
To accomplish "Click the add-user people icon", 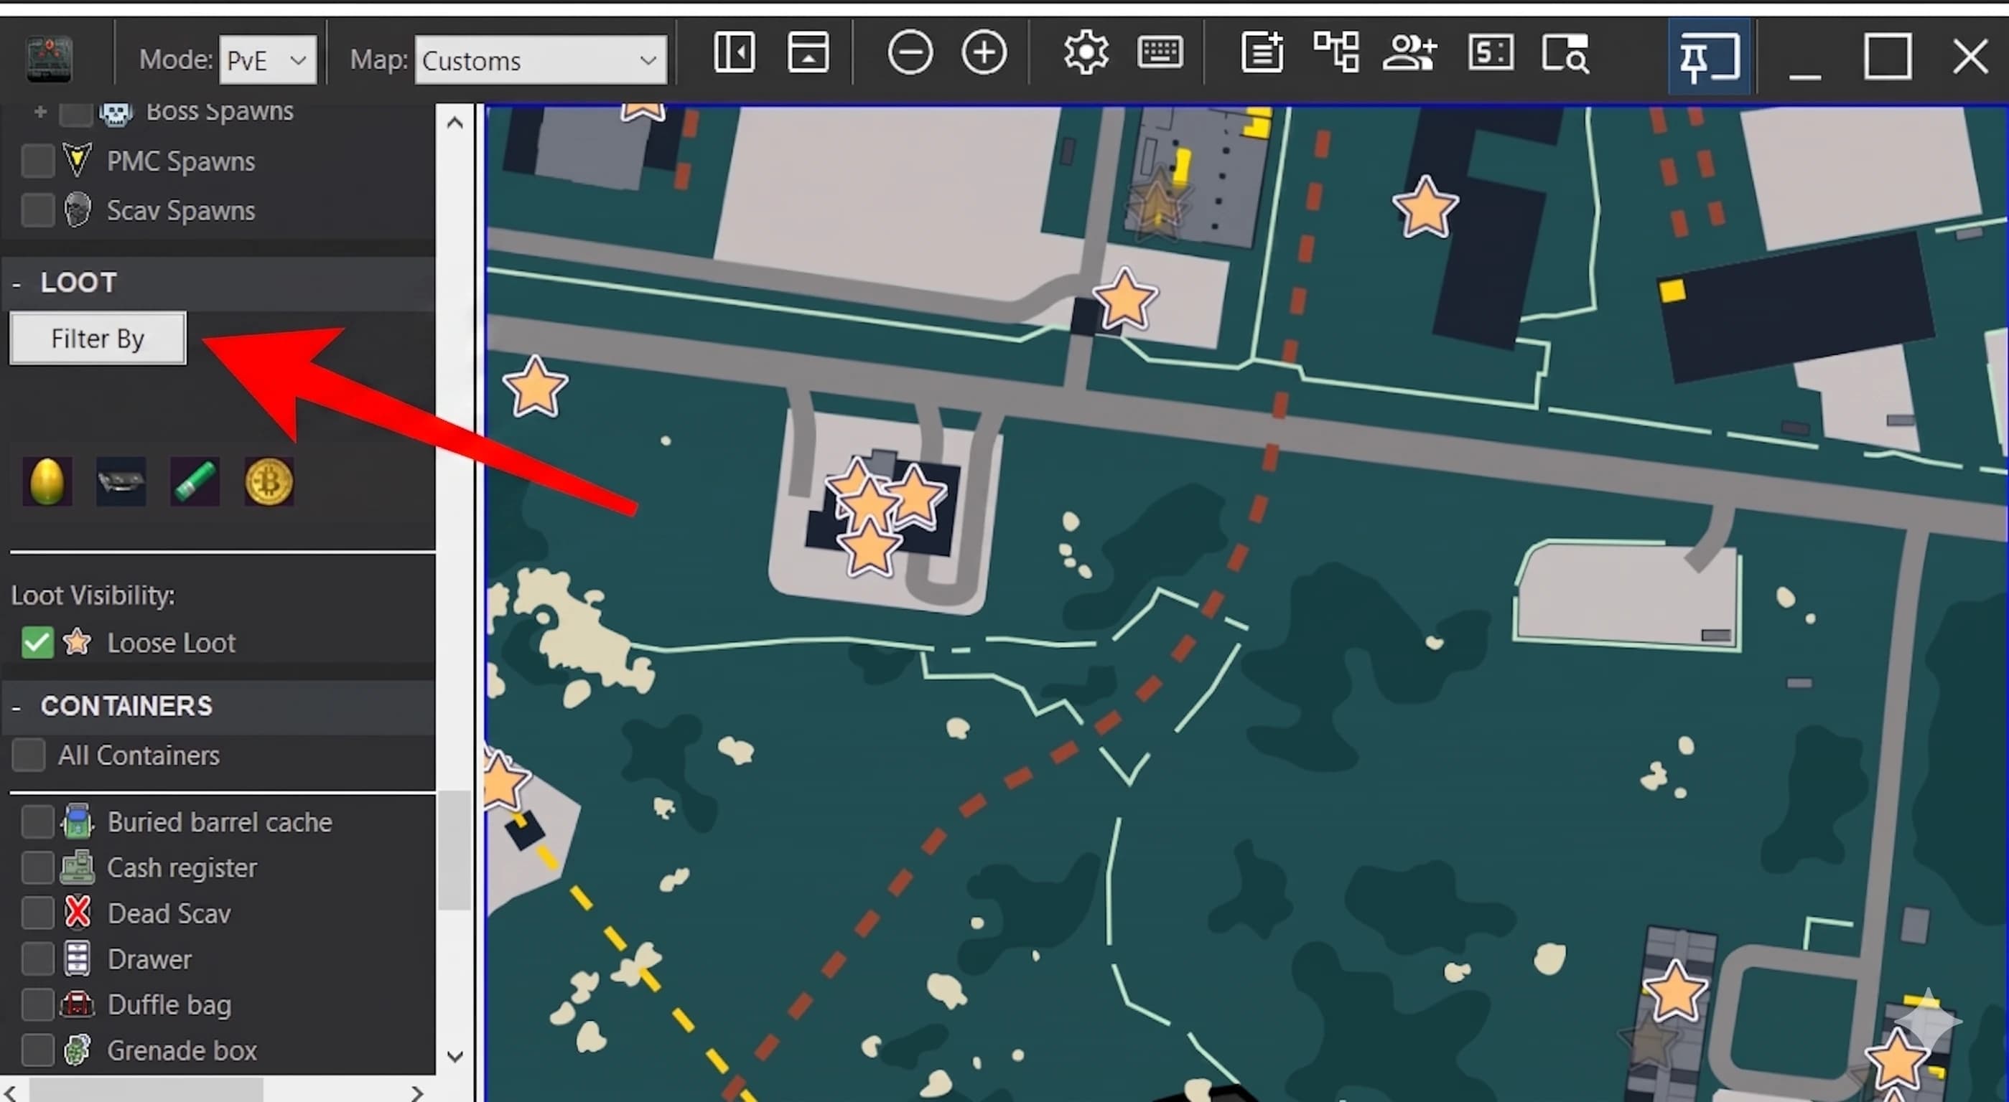I will pyautogui.click(x=1409, y=53).
